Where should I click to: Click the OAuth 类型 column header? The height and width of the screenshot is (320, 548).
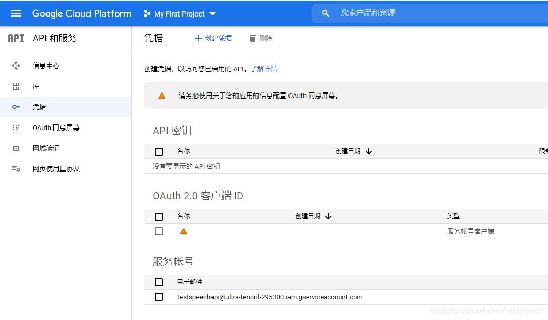point(453,216)
